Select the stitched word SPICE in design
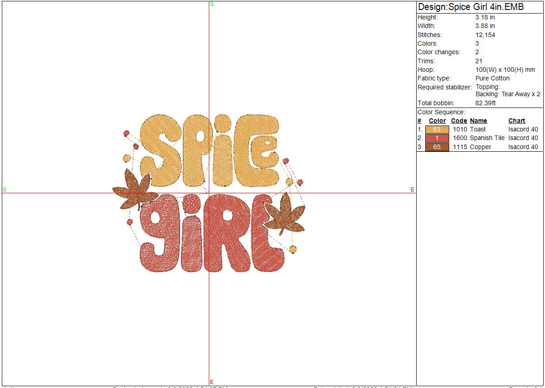This screenshot has width=545, height=388. [x=209, y=150]
